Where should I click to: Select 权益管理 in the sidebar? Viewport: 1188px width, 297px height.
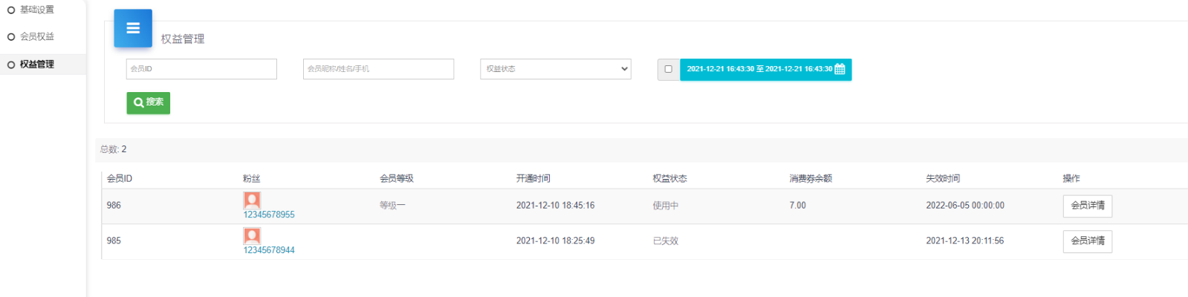36,65
